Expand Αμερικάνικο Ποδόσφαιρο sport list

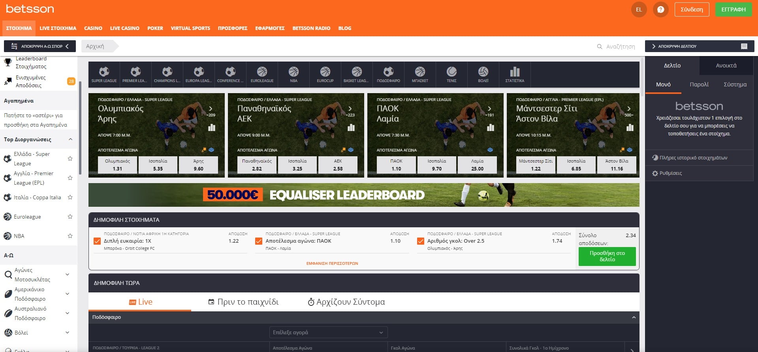point(67,294)
